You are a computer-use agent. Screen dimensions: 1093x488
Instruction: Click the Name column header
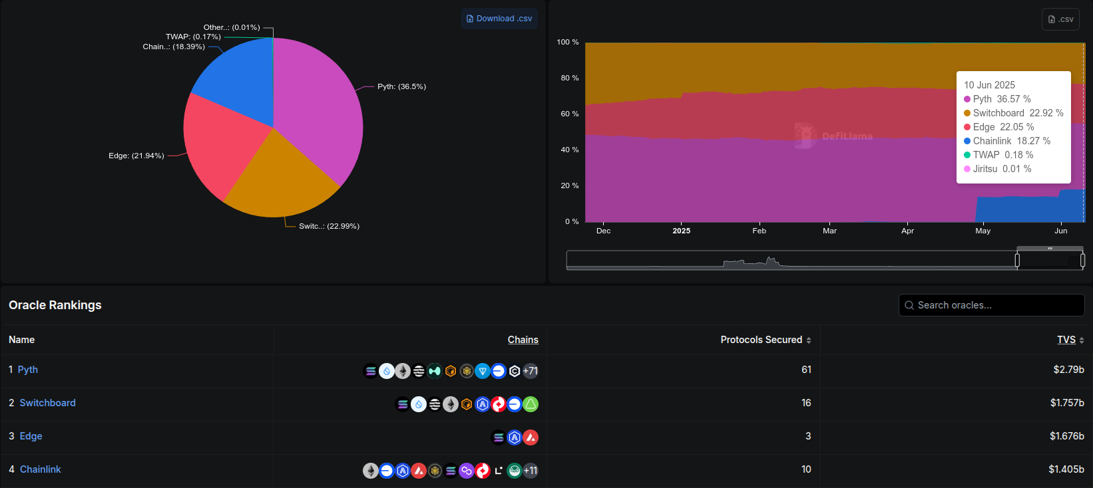point(22,340)
